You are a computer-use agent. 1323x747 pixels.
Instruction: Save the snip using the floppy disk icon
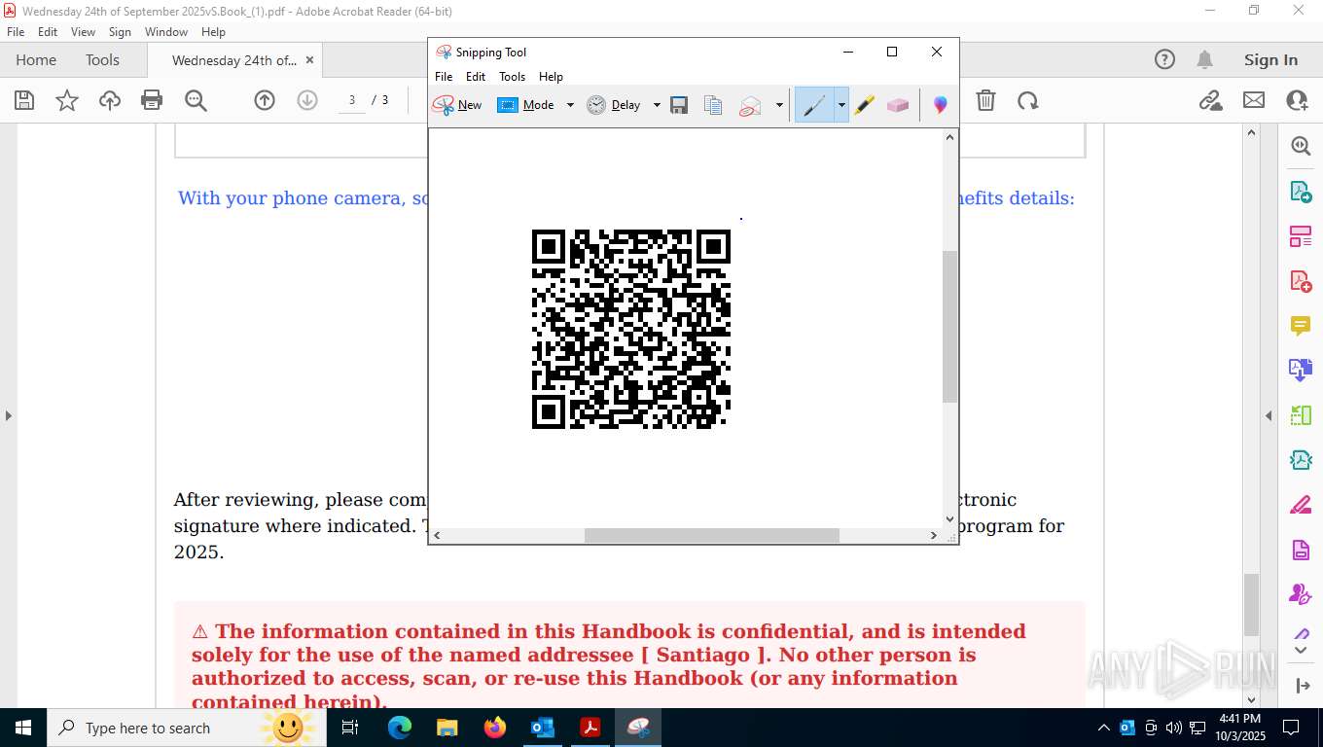(679, 105)
